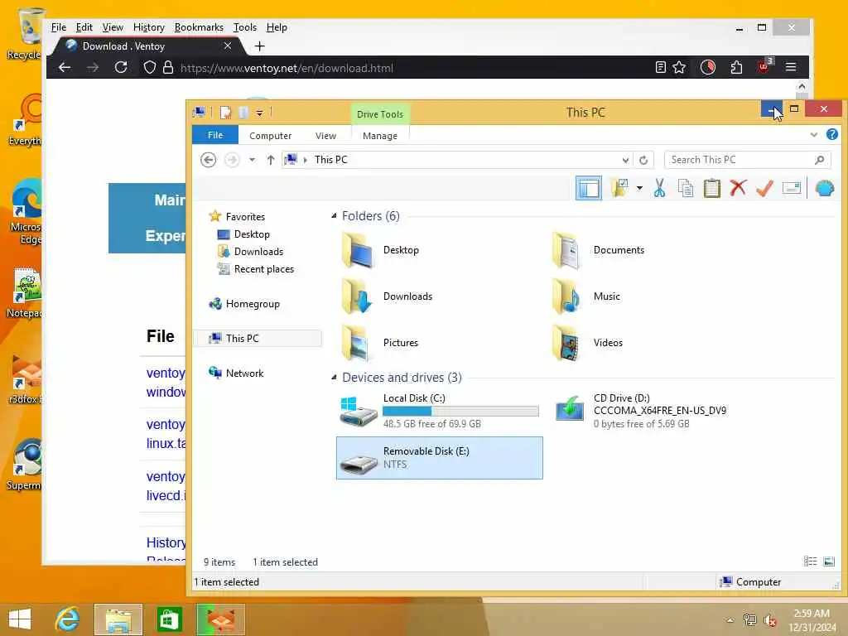This screenshot has width=848, height=636.
Task: Open browser Bookmarks menu
Action: 199,27
